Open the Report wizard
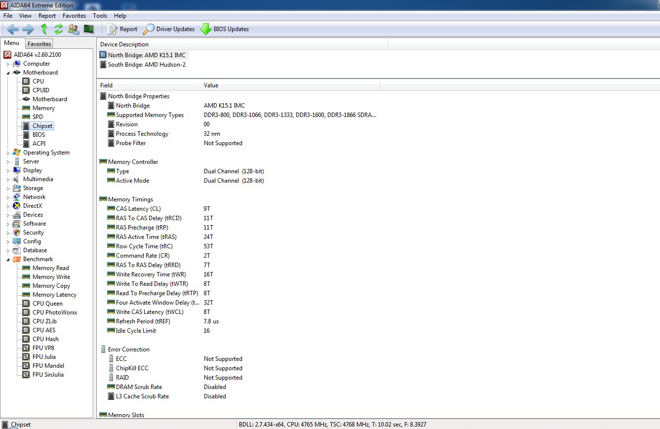Viewport: 660px width, 429px height. point(122,29)
